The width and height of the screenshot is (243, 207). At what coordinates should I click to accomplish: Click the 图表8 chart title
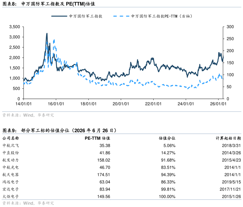49,4
